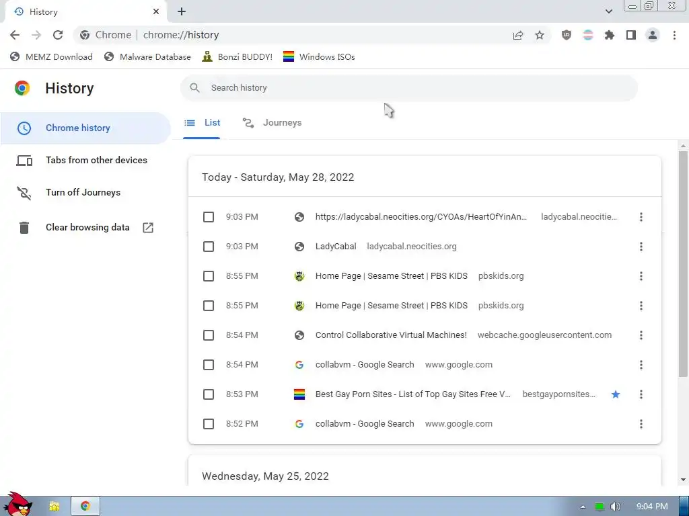
Task: Show hidden tray icons arrow
Action: point(583,507)
